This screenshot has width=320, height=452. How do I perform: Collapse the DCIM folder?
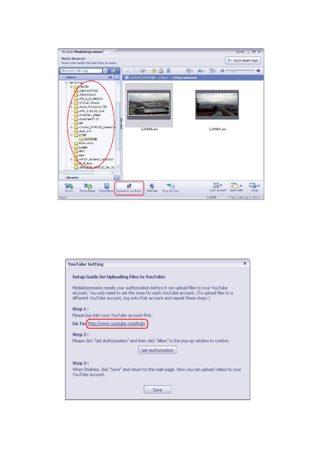tap(71, 135)
